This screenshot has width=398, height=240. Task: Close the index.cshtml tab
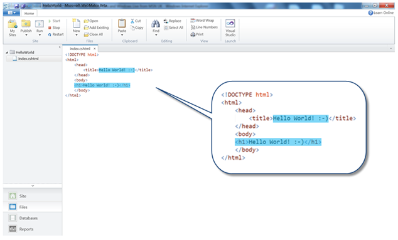coord(95,48)
